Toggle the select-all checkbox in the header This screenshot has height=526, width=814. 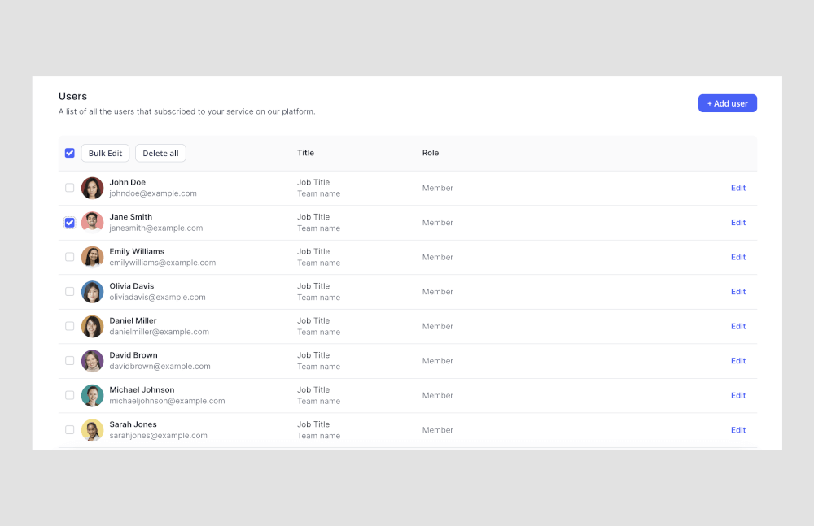[x=70, y=153]
